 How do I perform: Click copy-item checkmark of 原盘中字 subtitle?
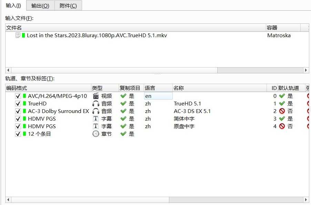pos(123,126)
